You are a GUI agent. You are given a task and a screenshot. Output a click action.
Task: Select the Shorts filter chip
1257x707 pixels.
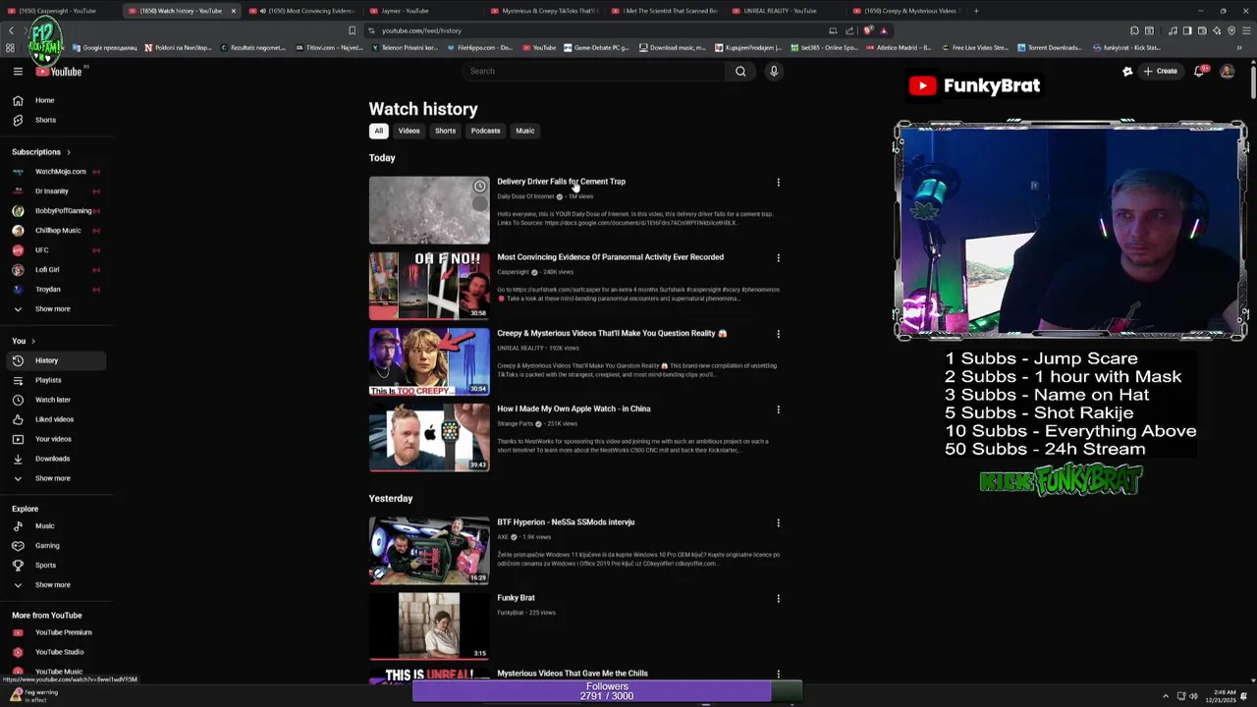pyautogui.click(x=445, y=131)
